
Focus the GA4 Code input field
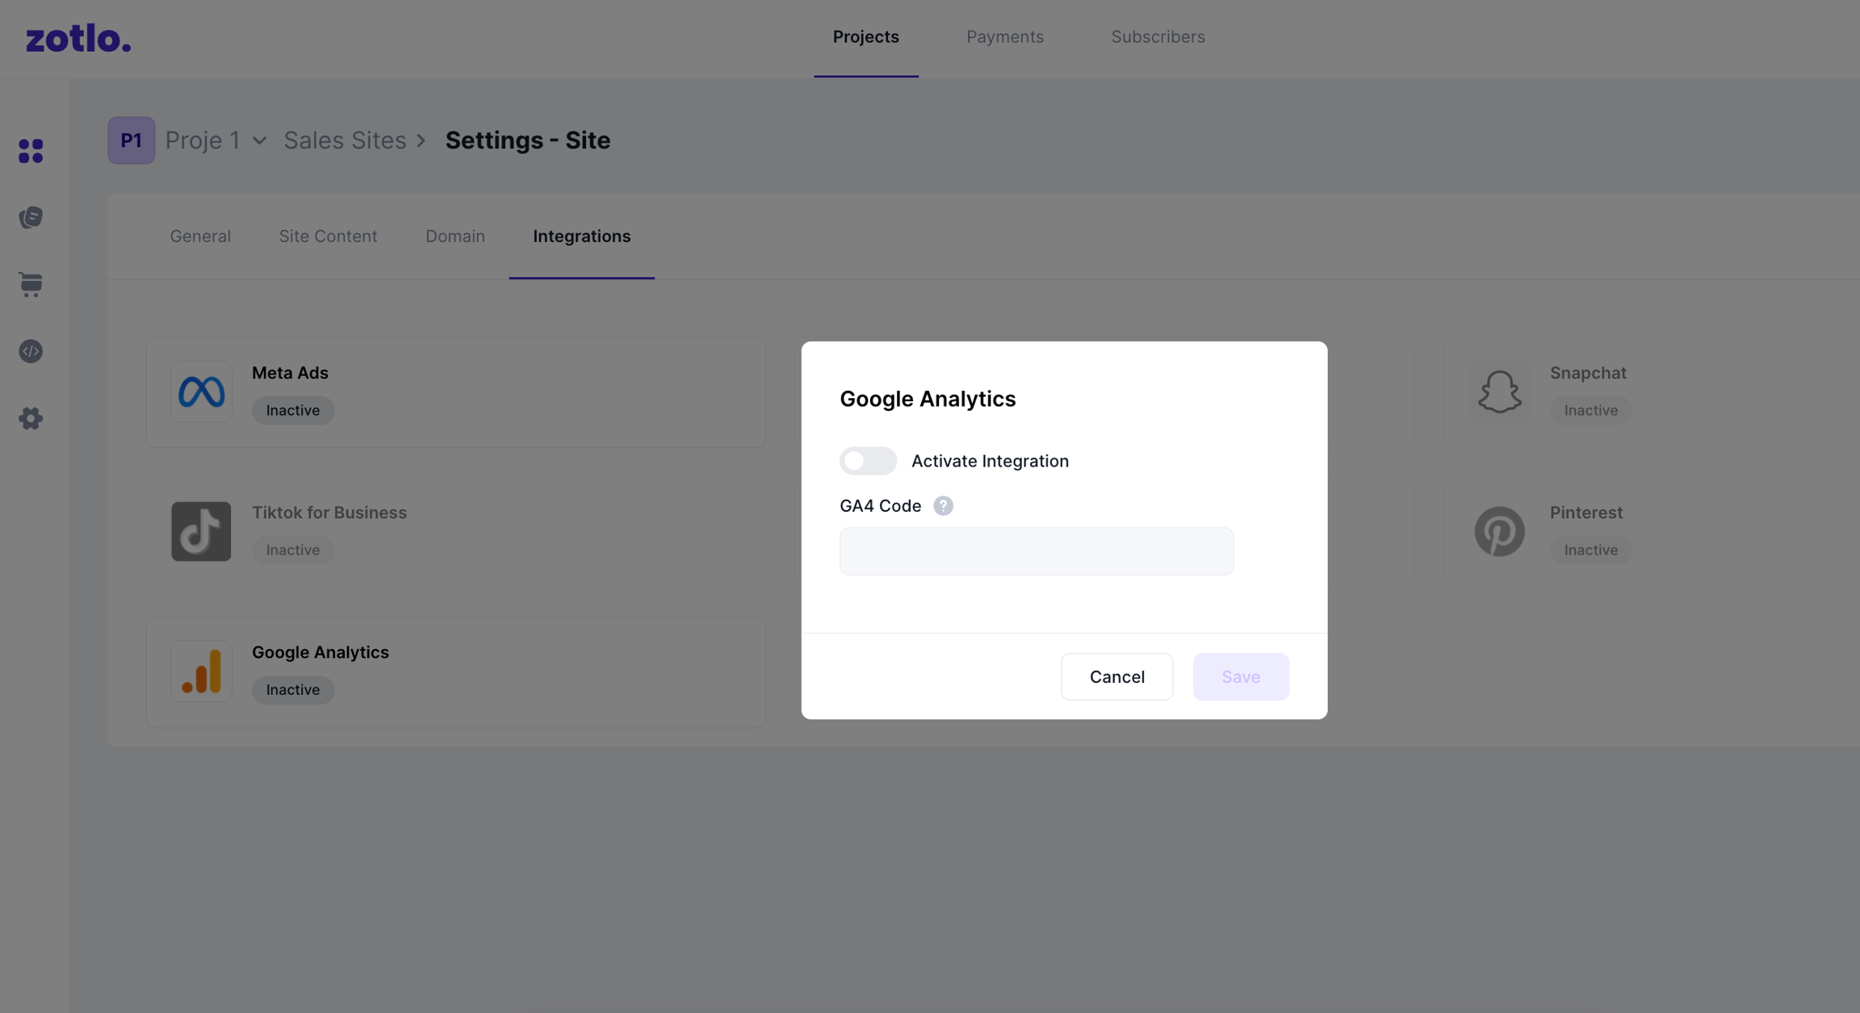pos(1036,551)
